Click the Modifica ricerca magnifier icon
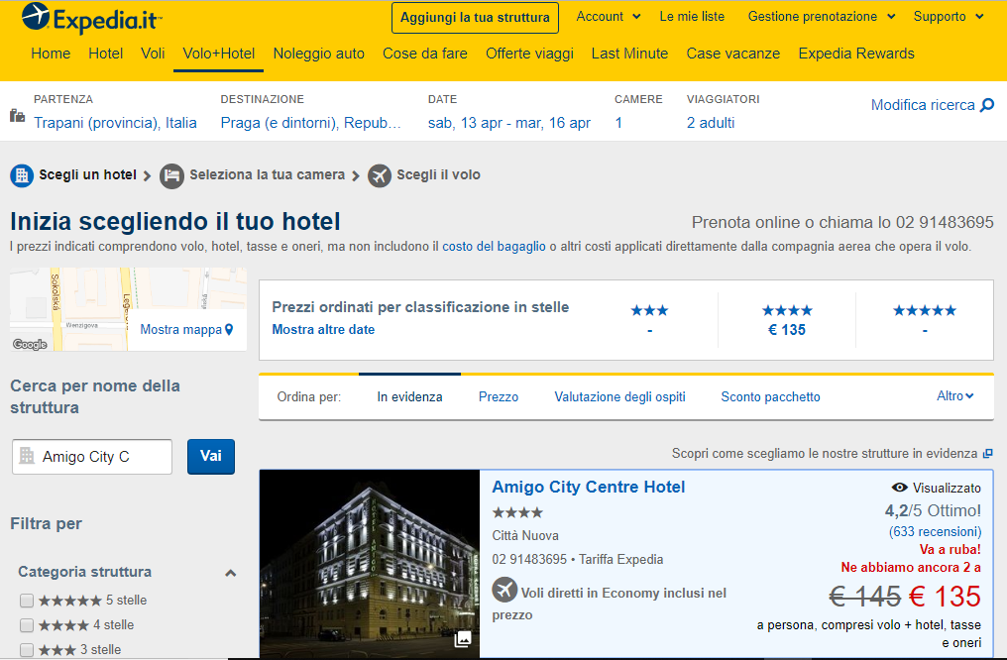 [x=987, y=105]
